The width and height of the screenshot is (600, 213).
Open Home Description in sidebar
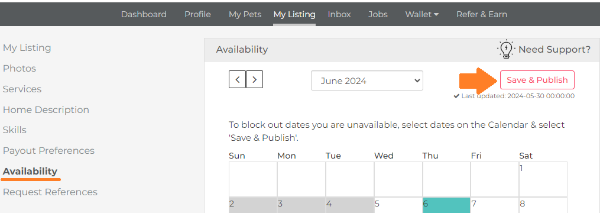[46, 109]
